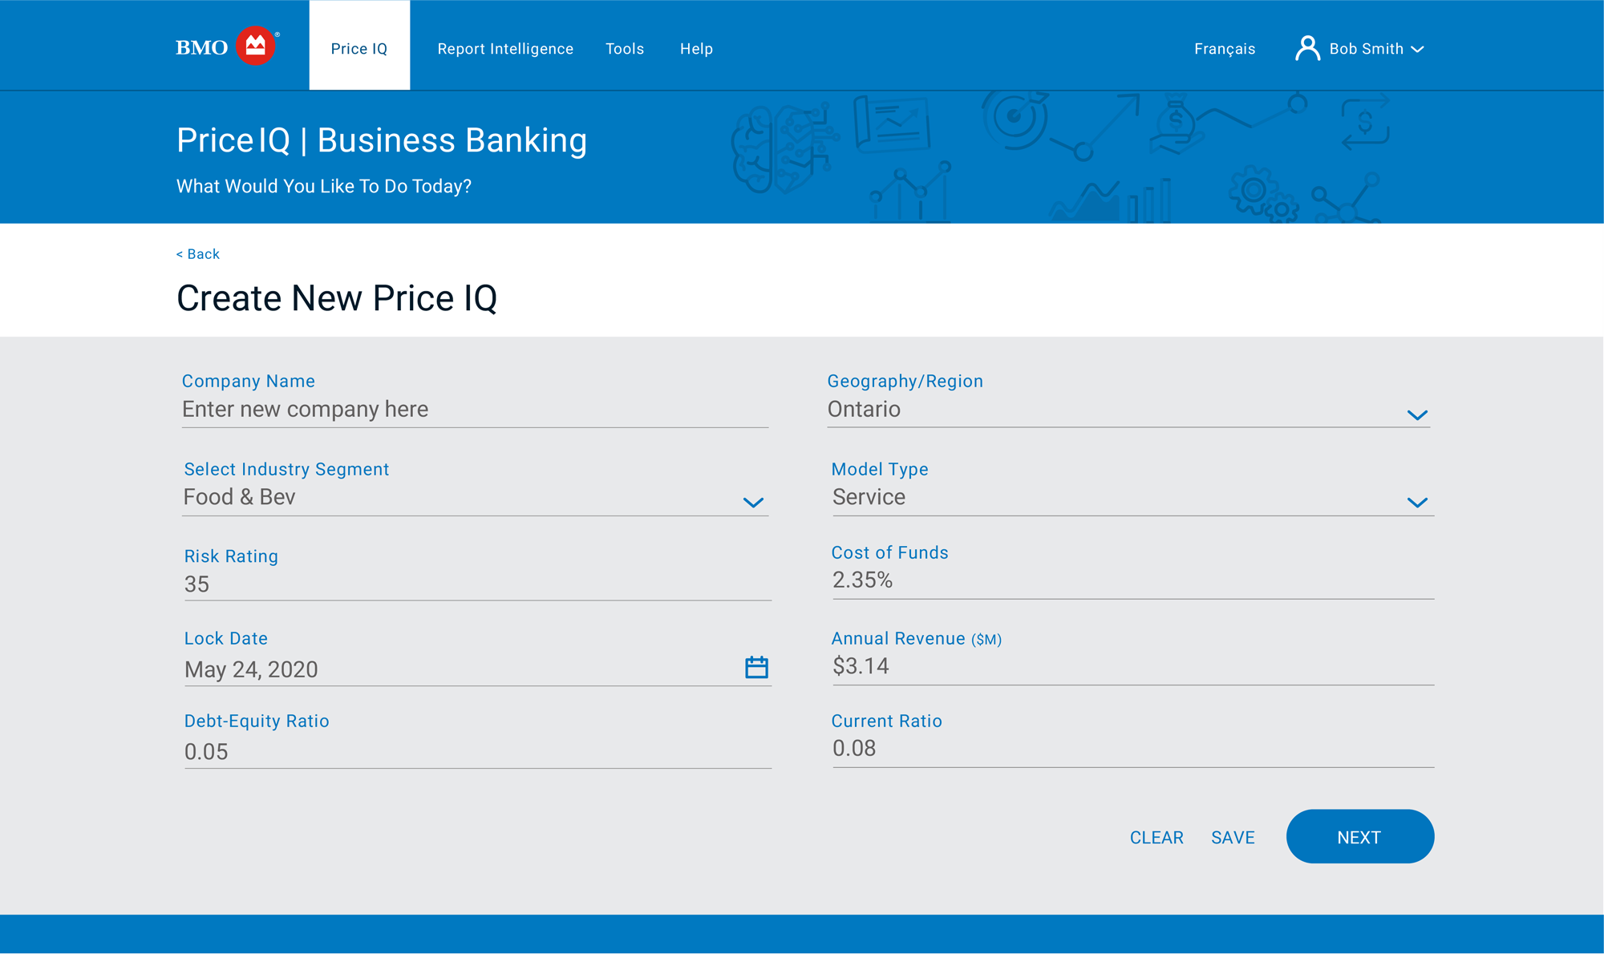1604x954 pixels.
Task: Open the Help menu
Action: (695, 48)
